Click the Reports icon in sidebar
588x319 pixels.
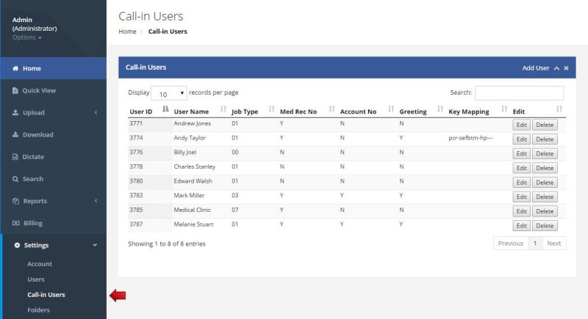tap(15, 201)
